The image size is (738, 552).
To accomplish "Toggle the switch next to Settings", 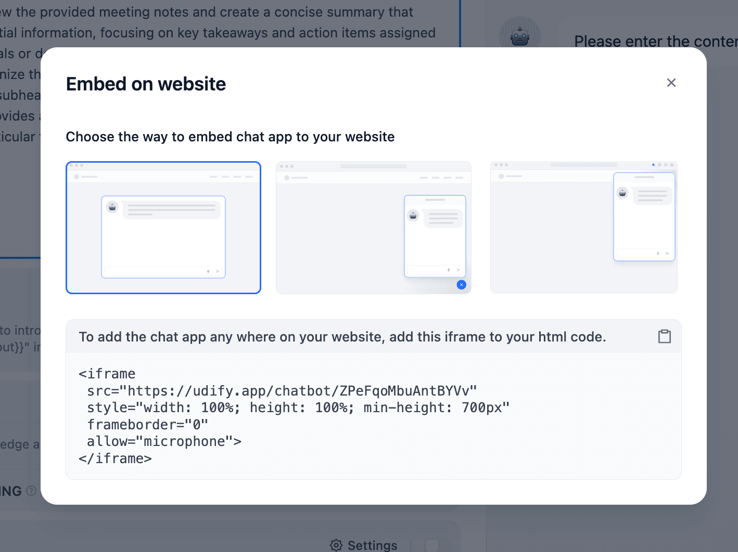I will [431, 545].
